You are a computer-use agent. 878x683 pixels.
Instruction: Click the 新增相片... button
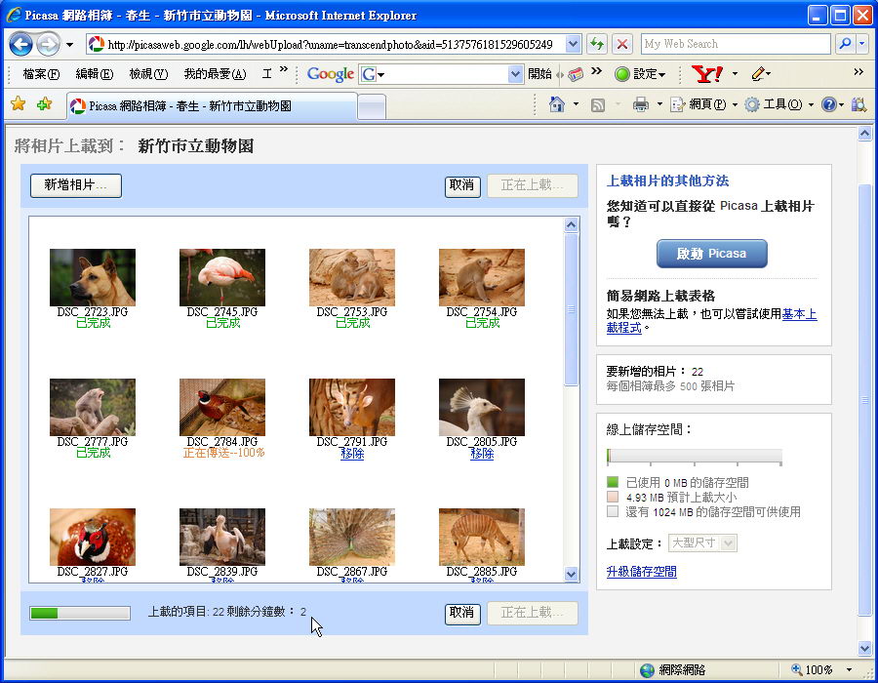pyautogui.click(x=75, y=185)
